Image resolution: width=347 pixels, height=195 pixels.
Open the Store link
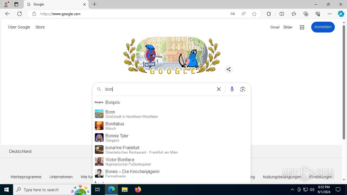[40, 27]
